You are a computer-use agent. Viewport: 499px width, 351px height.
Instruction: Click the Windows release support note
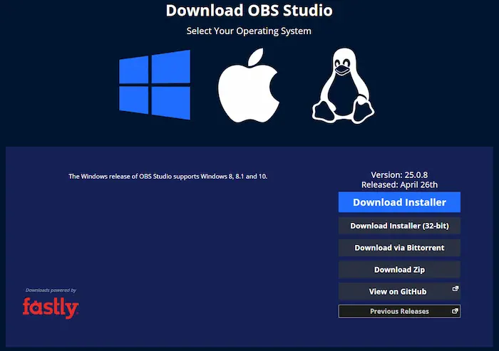tap(168, 177)
